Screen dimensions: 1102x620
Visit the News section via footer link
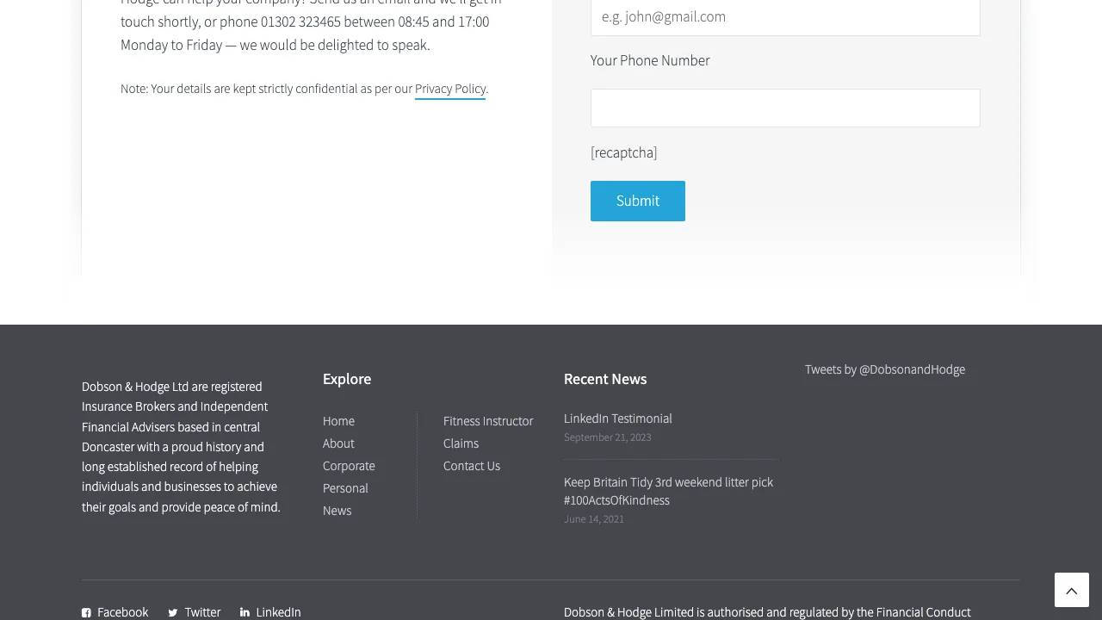(337, 511)
